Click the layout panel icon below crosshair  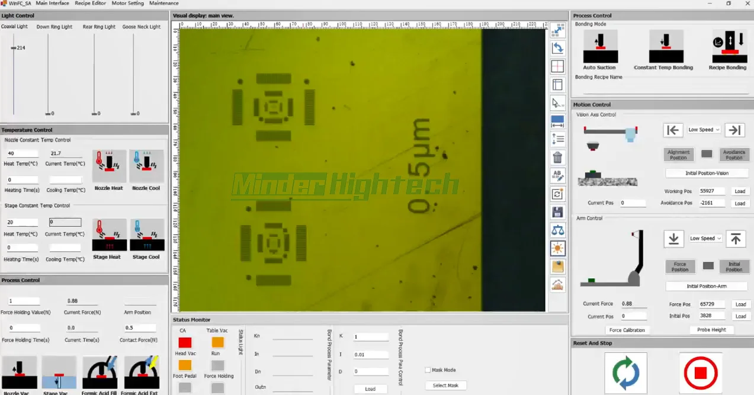[557, 85]
